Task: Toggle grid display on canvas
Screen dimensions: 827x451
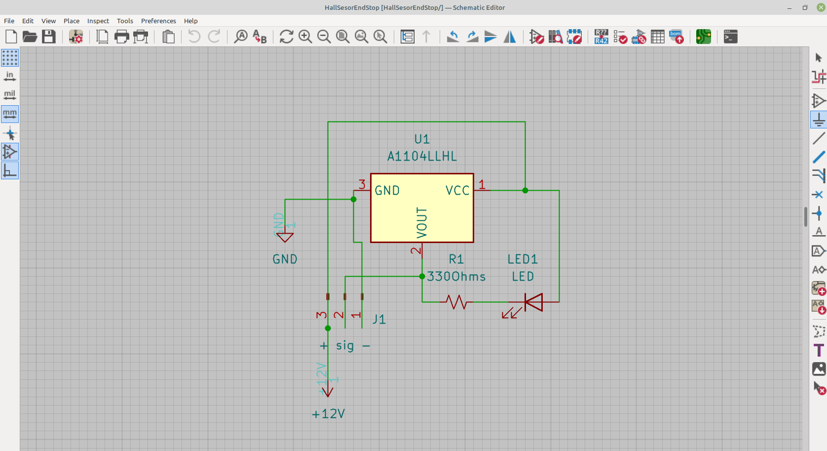Action: tap(9, 58)
